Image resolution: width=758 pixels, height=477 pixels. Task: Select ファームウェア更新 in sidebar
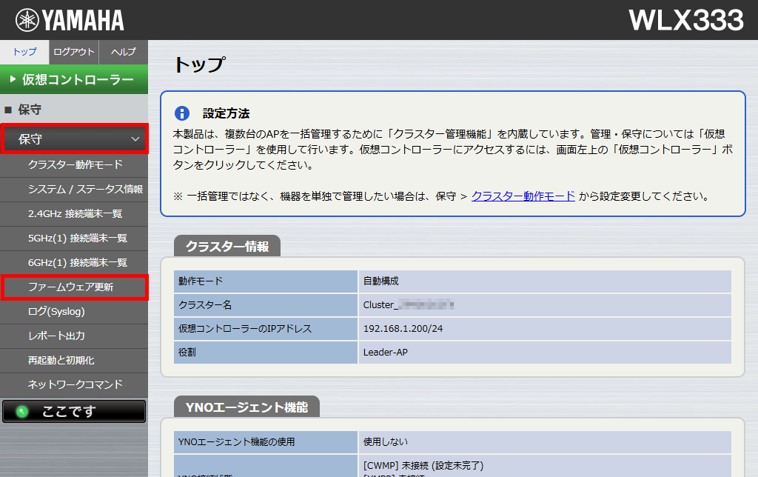tap(74, 287)
